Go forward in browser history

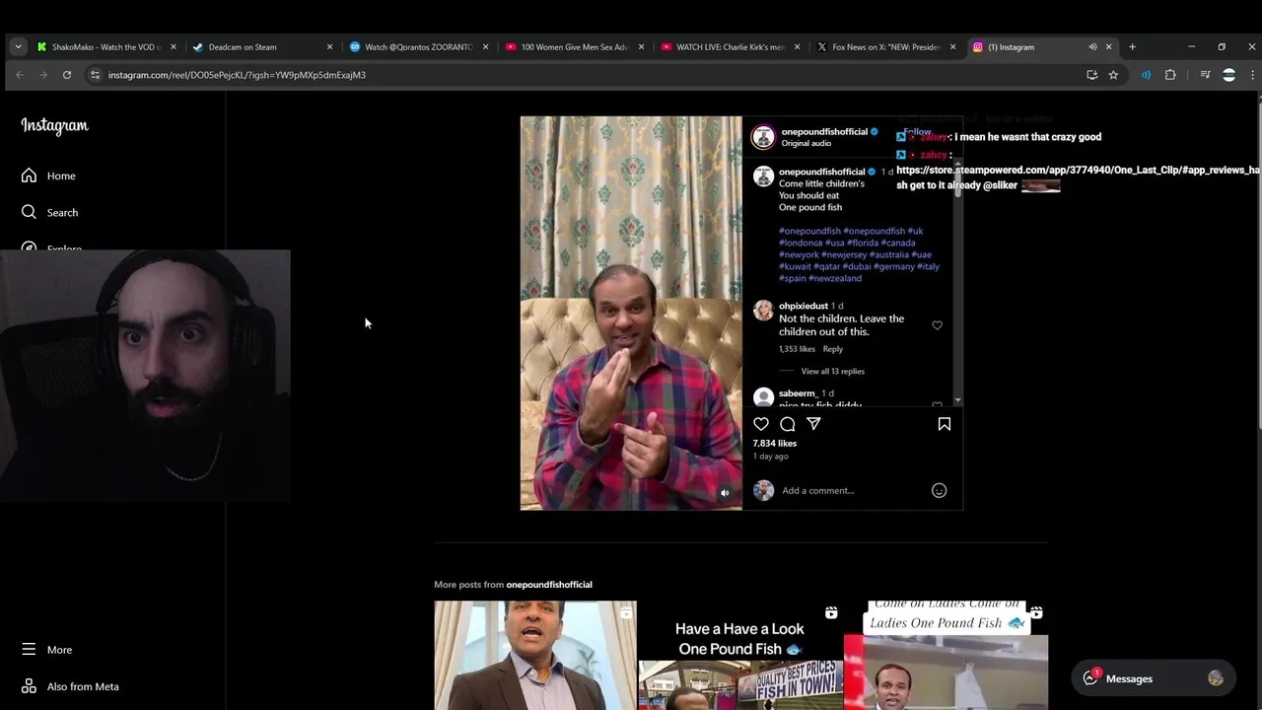(x=42, y=75)
